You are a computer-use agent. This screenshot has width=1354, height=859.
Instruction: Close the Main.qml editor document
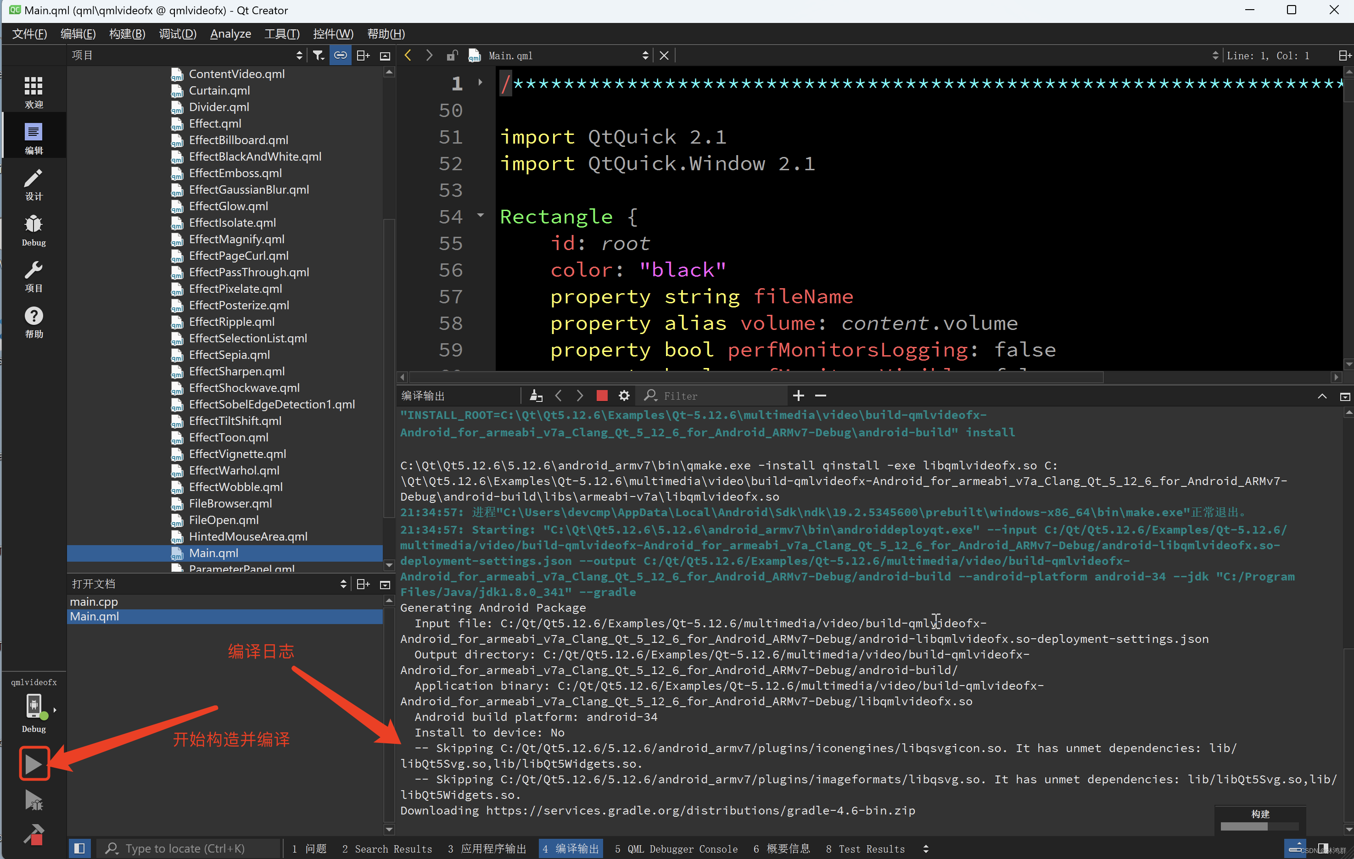point(664,55)
